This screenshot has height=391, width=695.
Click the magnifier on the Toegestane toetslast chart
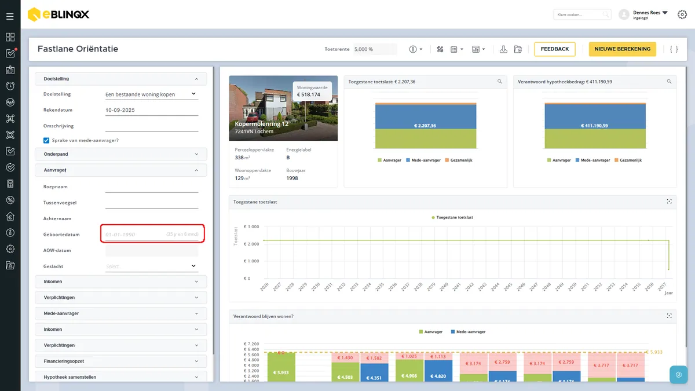[500, 82]
